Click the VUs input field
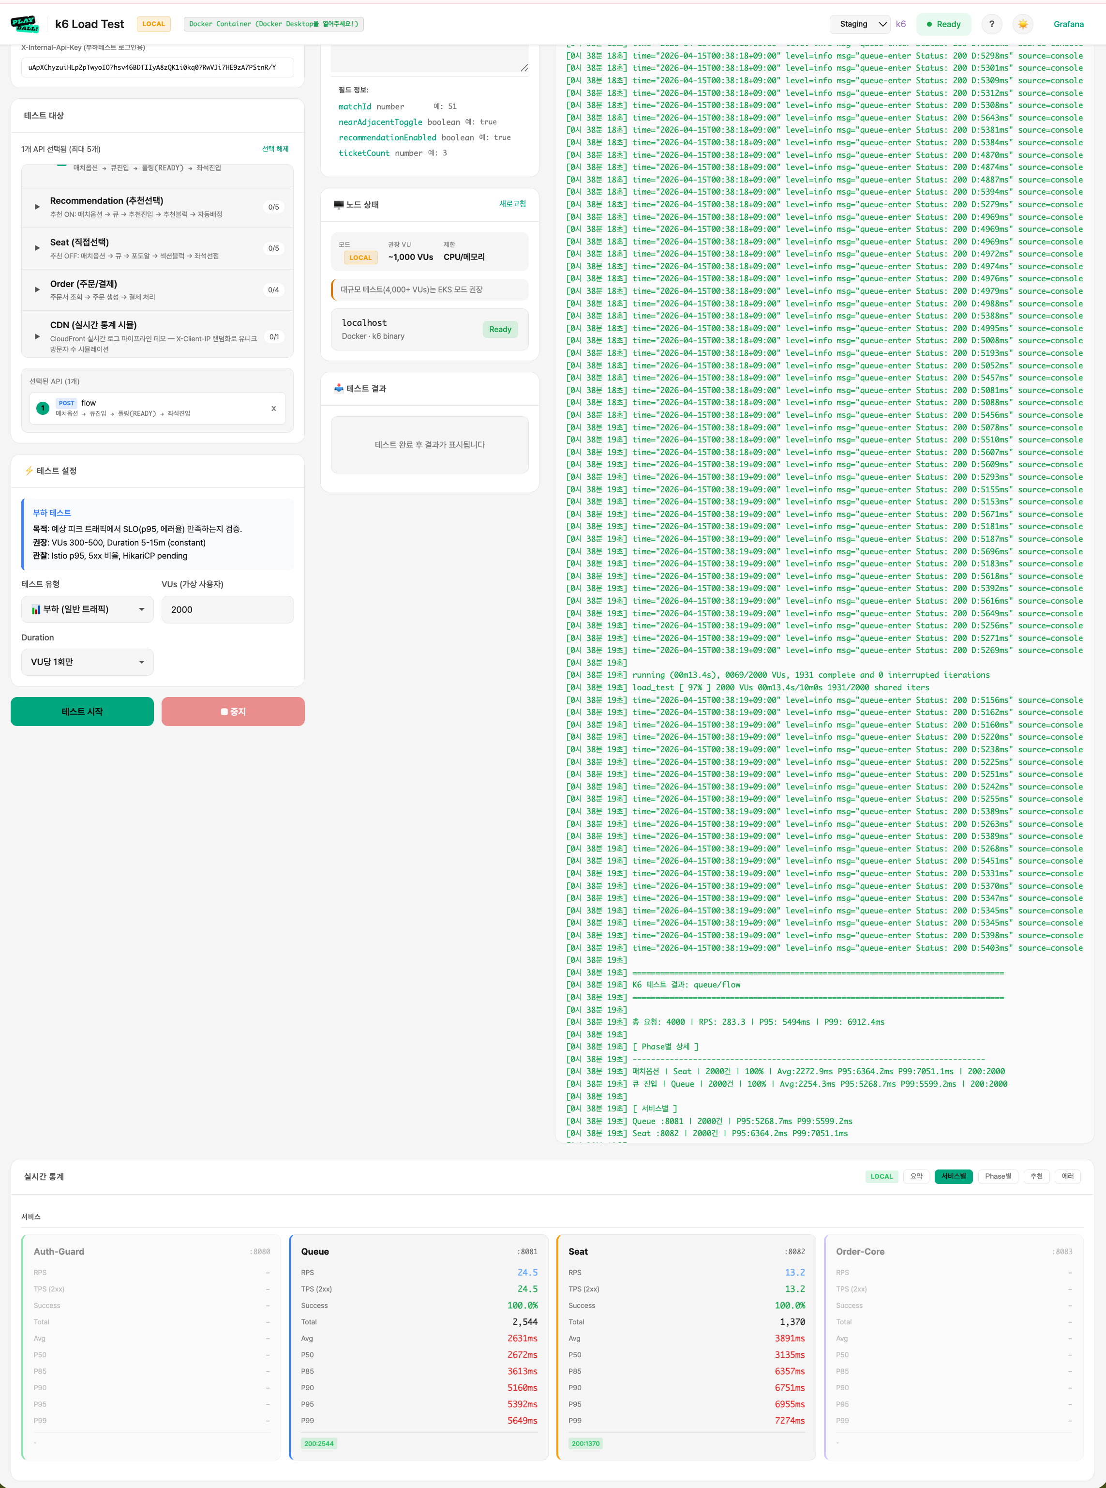Viewport: 1106px width, 1488px height. tap(227, 609)
